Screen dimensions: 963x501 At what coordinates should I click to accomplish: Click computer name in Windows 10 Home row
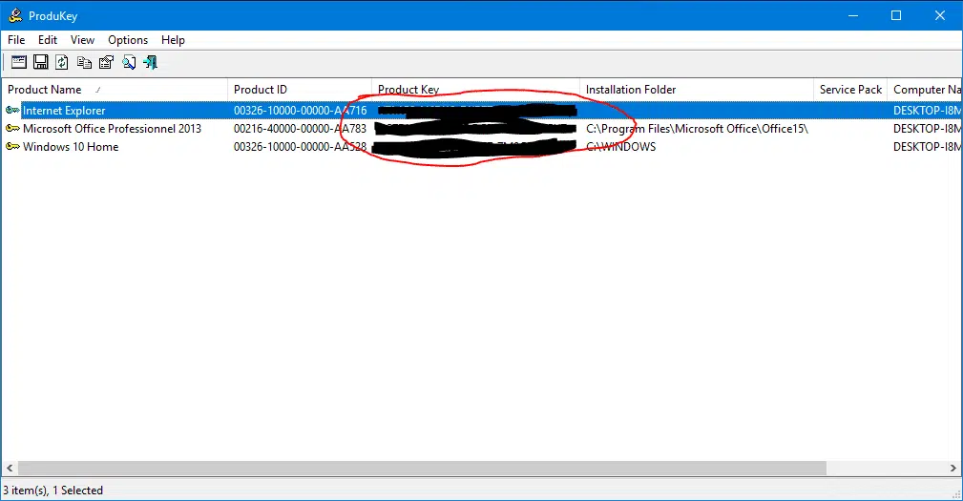point(928,147)
